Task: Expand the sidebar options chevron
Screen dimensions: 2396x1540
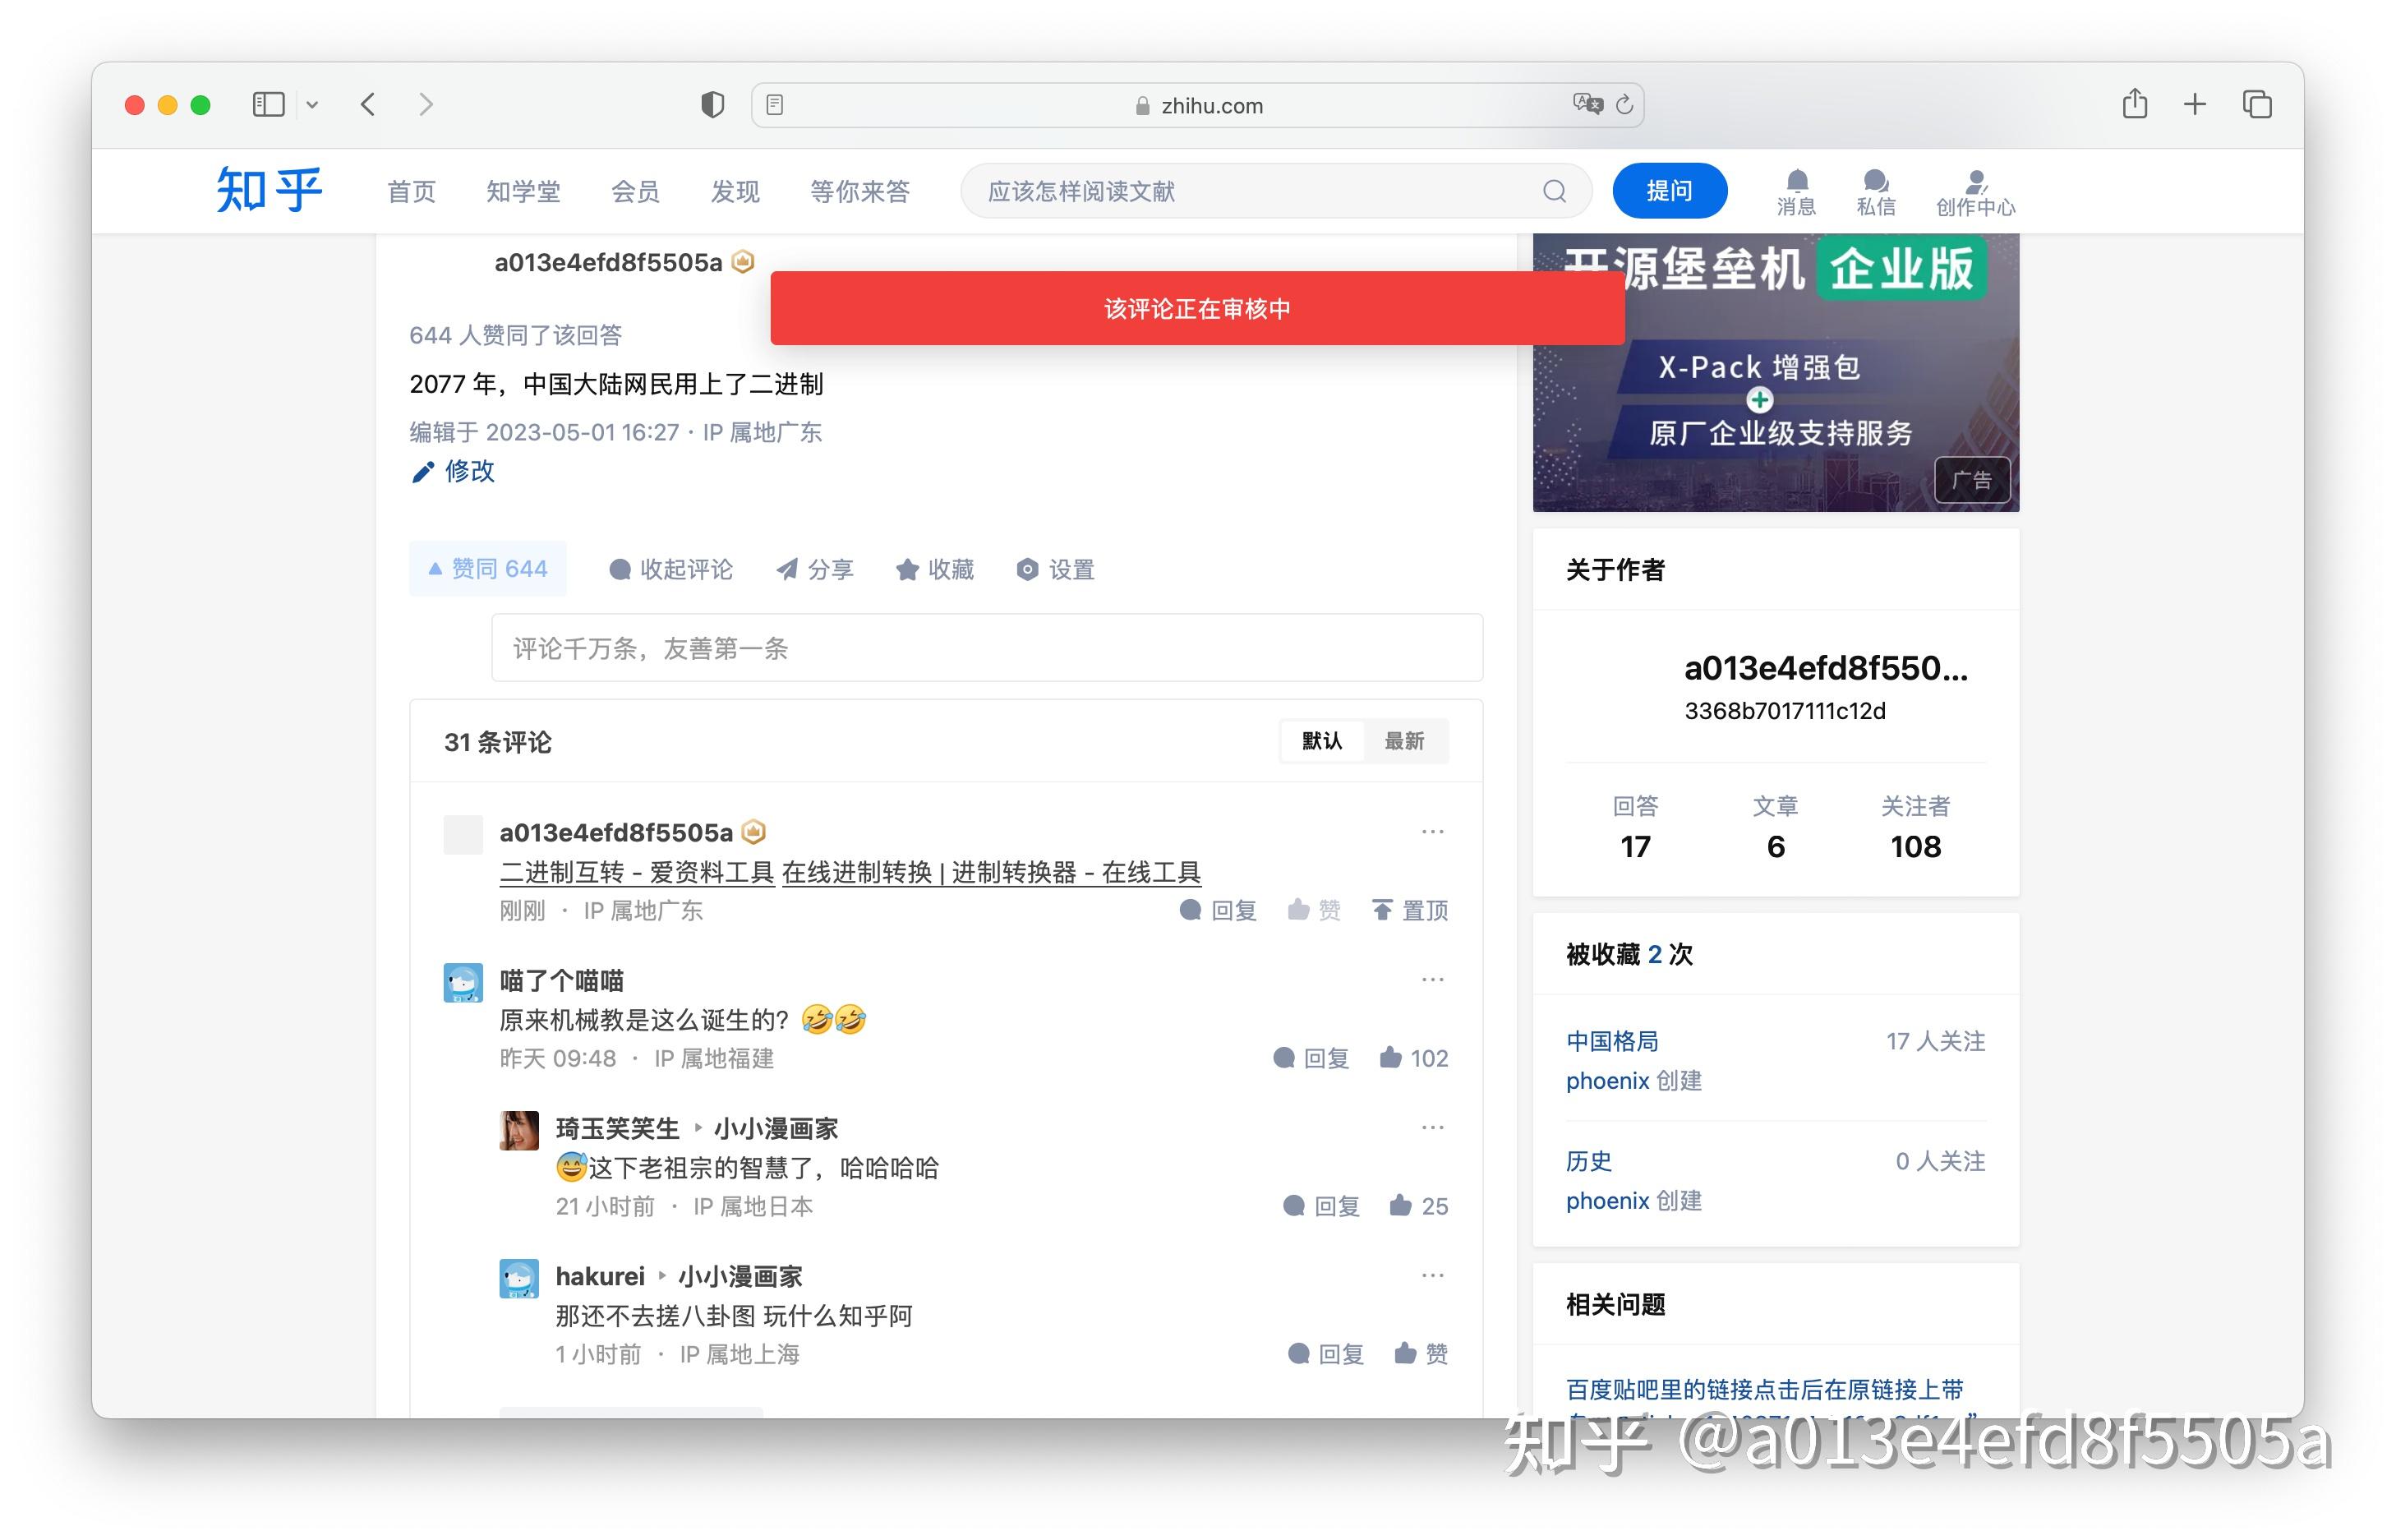Action: [x=312, y=105]
